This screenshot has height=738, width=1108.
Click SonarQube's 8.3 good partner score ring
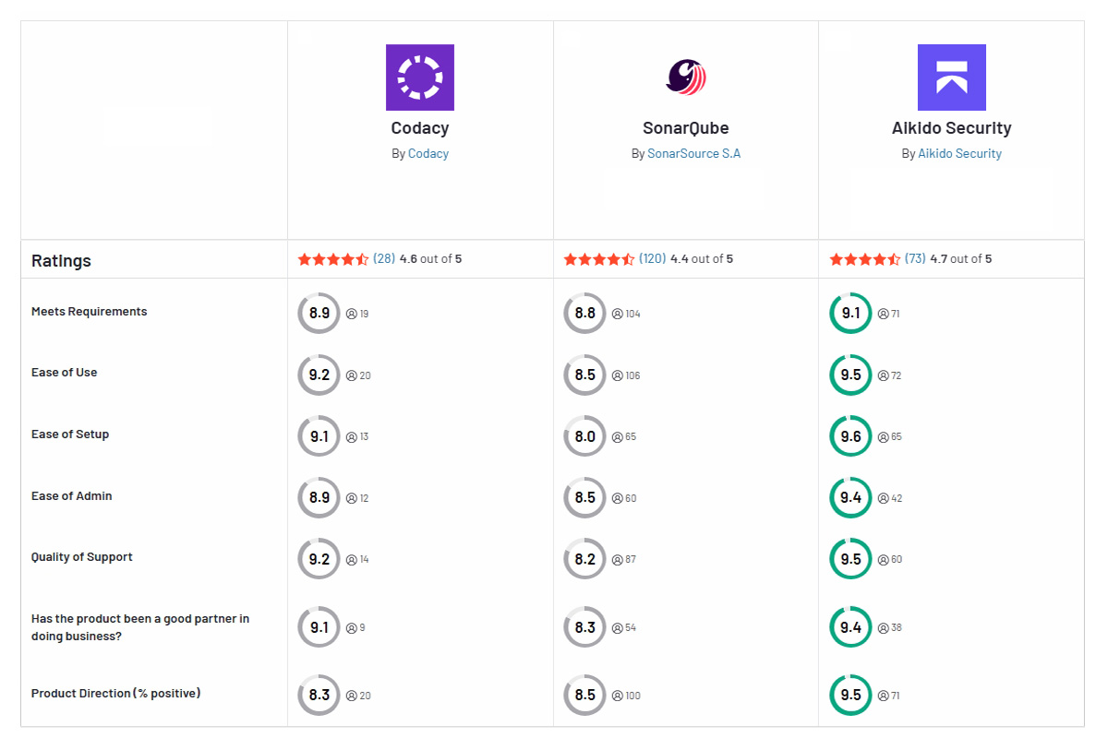(585, 627)
